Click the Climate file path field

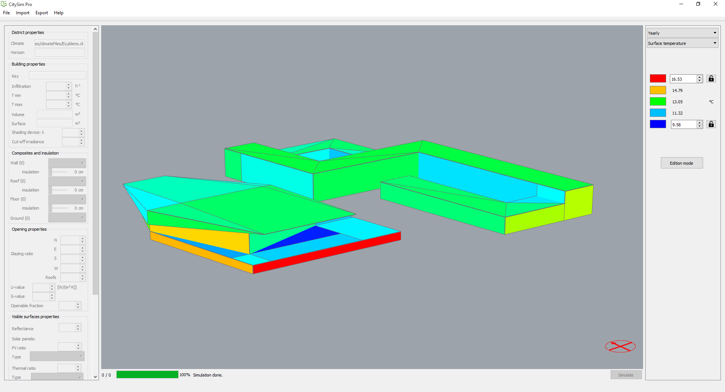coord(60,44)
